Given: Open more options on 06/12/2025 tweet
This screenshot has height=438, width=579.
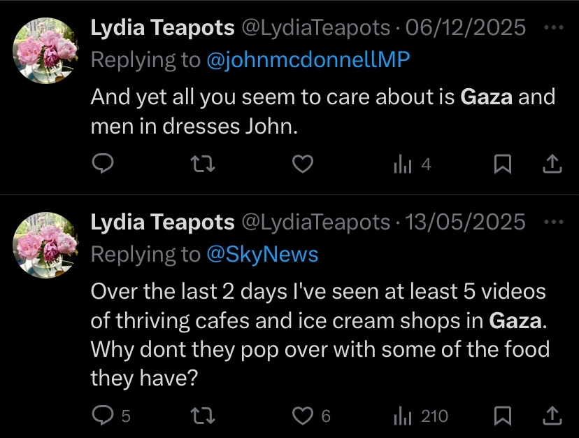Looking at the screenshot, I should point(554,27).
